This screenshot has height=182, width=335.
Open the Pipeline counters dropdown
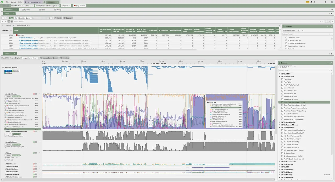click(291, 31)
